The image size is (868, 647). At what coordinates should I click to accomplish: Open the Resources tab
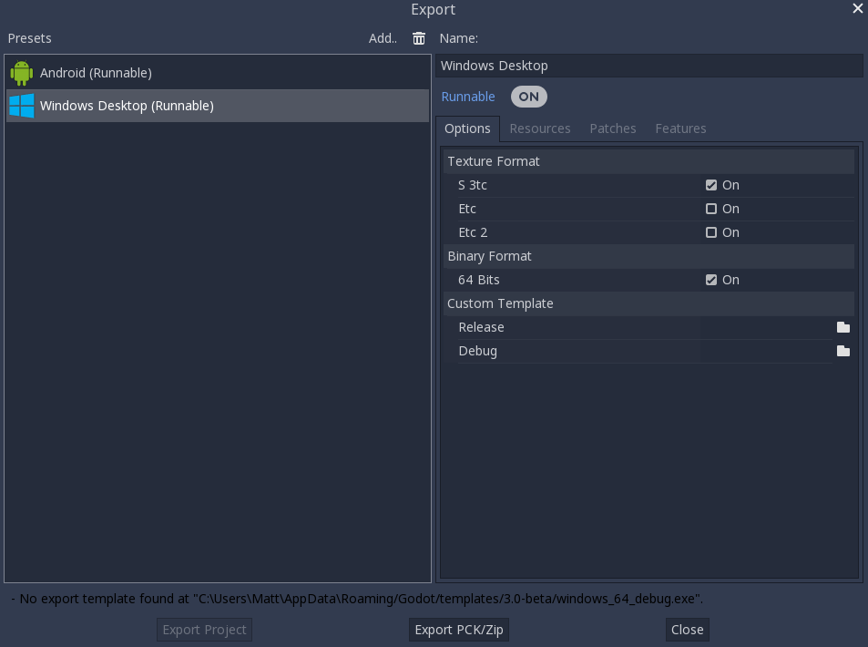[x=540, y=128]
